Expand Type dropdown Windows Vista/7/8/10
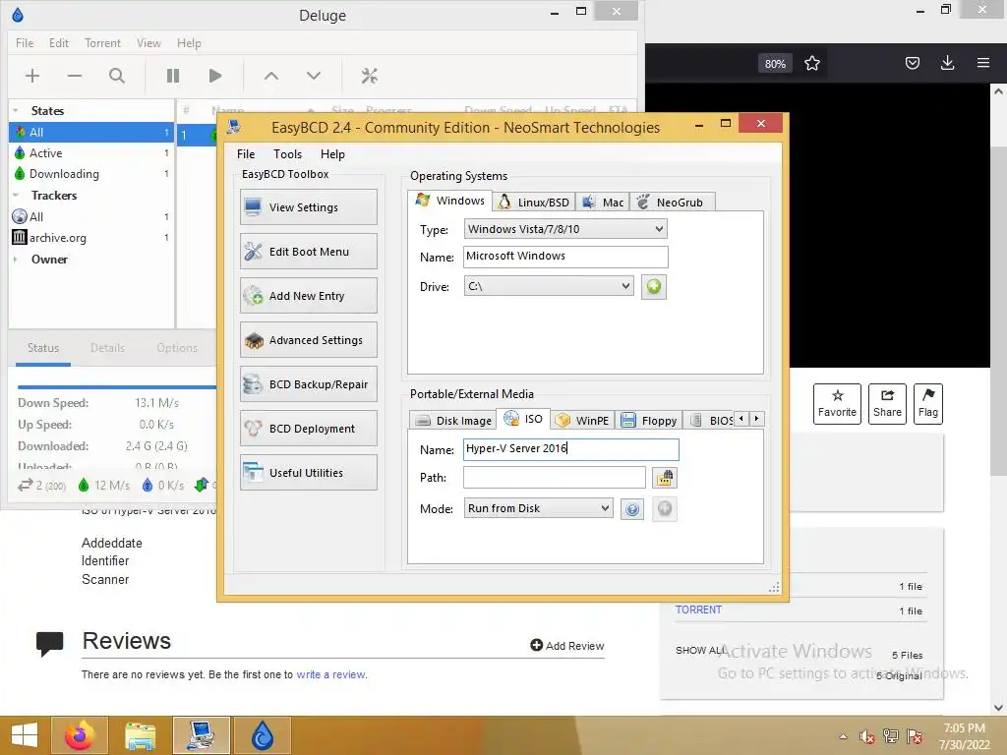 (565, 229)
